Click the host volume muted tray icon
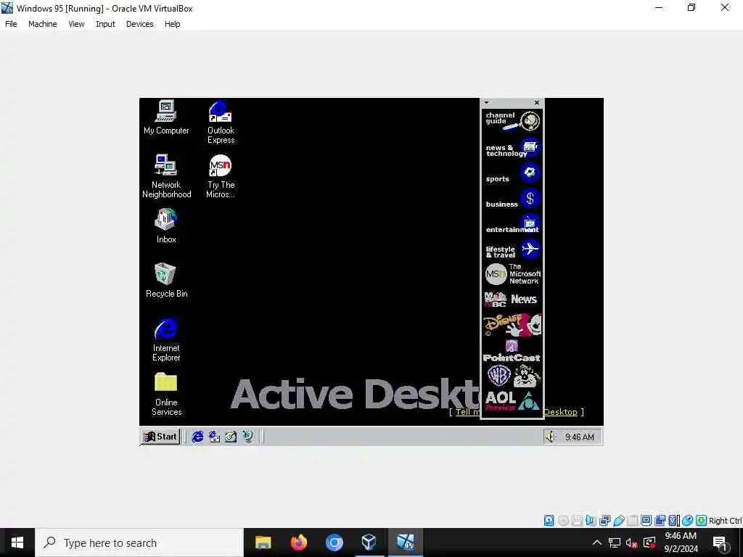Screen dimensions: 743x557 point(632,542)
